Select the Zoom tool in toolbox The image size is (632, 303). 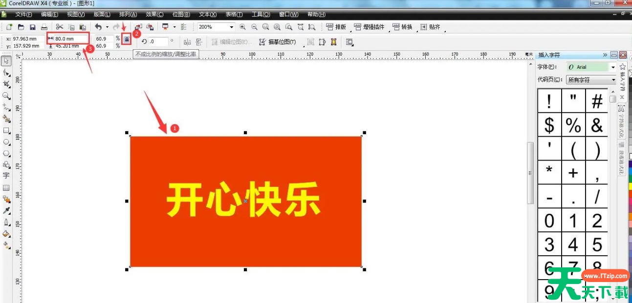click(6, 96)
